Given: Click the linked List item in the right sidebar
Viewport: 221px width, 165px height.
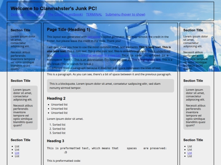Looking at the screenshot, I should pyautogui.click(x=190, y=153).
